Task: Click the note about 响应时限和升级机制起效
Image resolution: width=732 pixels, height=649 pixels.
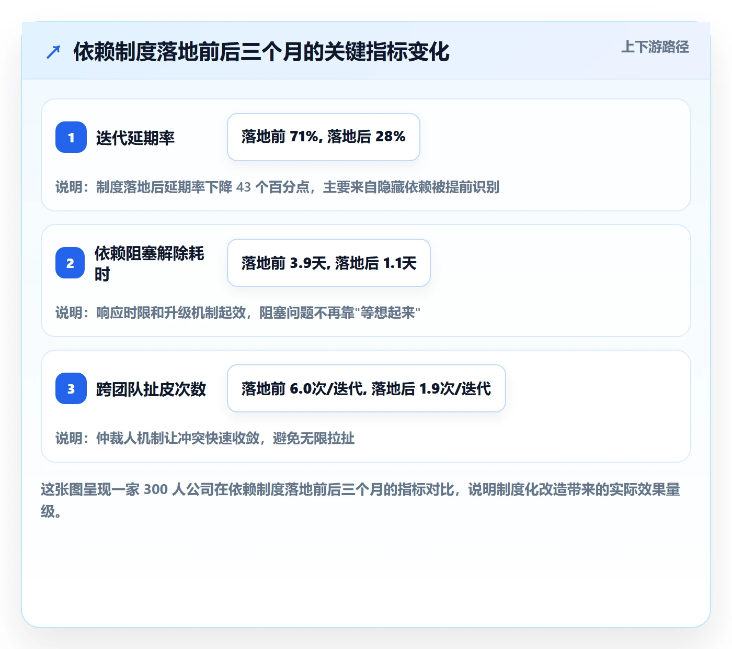Action: click(x=238, y=312)
